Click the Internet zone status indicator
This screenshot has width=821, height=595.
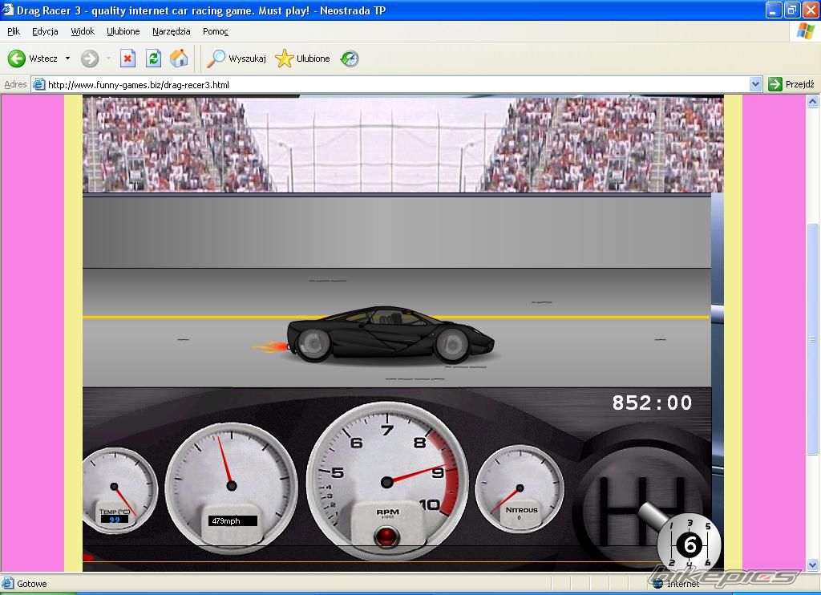[676, 584]
